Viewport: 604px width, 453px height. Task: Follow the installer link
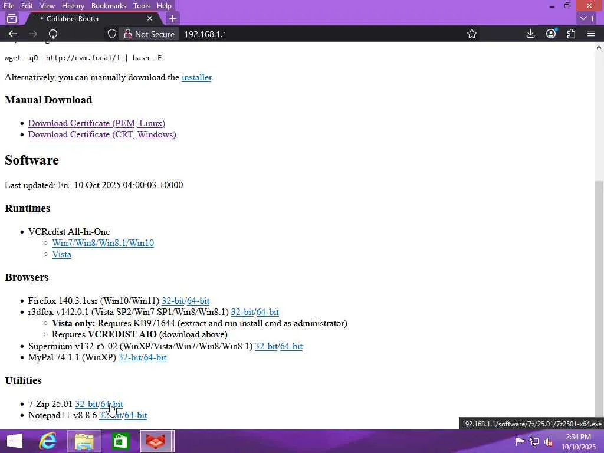pyautogui.click(x=196, y=77)
